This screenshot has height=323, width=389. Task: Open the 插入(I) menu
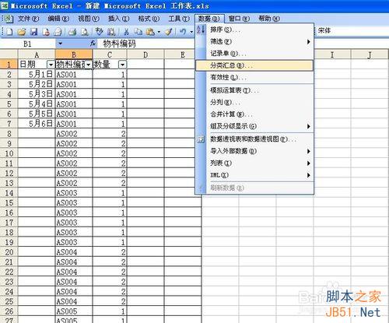pyautogui.click(x=118, y=19)
